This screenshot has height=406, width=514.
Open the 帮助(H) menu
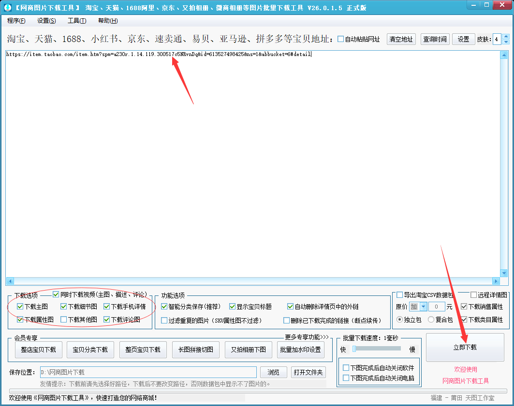108,21
